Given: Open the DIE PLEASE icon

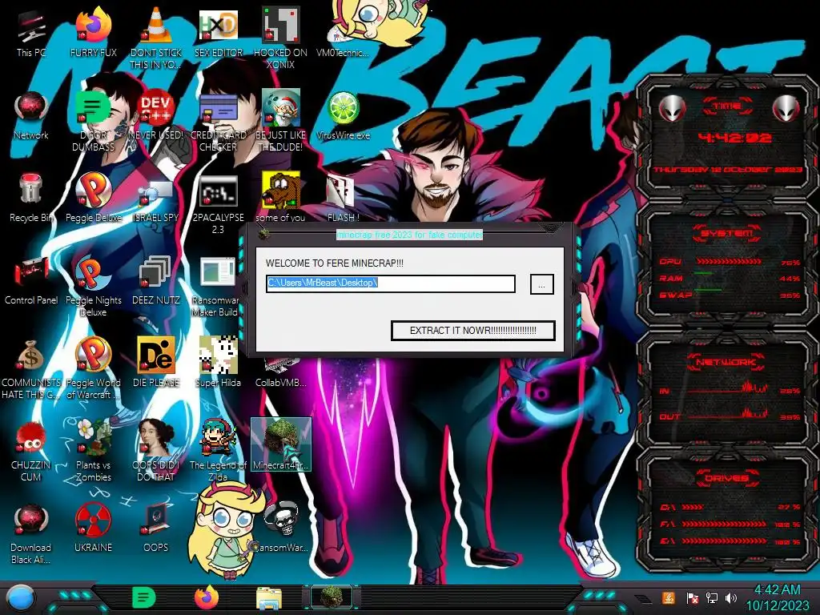Looking at the screenshot, I should (x=156, y=363).
